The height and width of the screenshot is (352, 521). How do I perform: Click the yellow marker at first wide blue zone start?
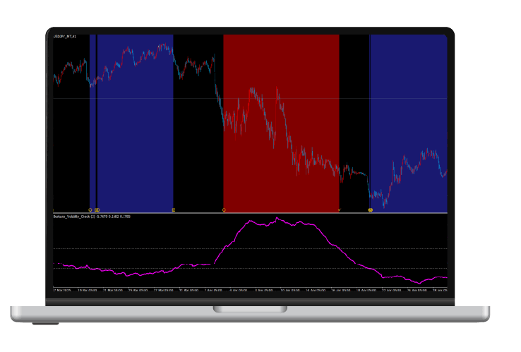coord(97,210)
